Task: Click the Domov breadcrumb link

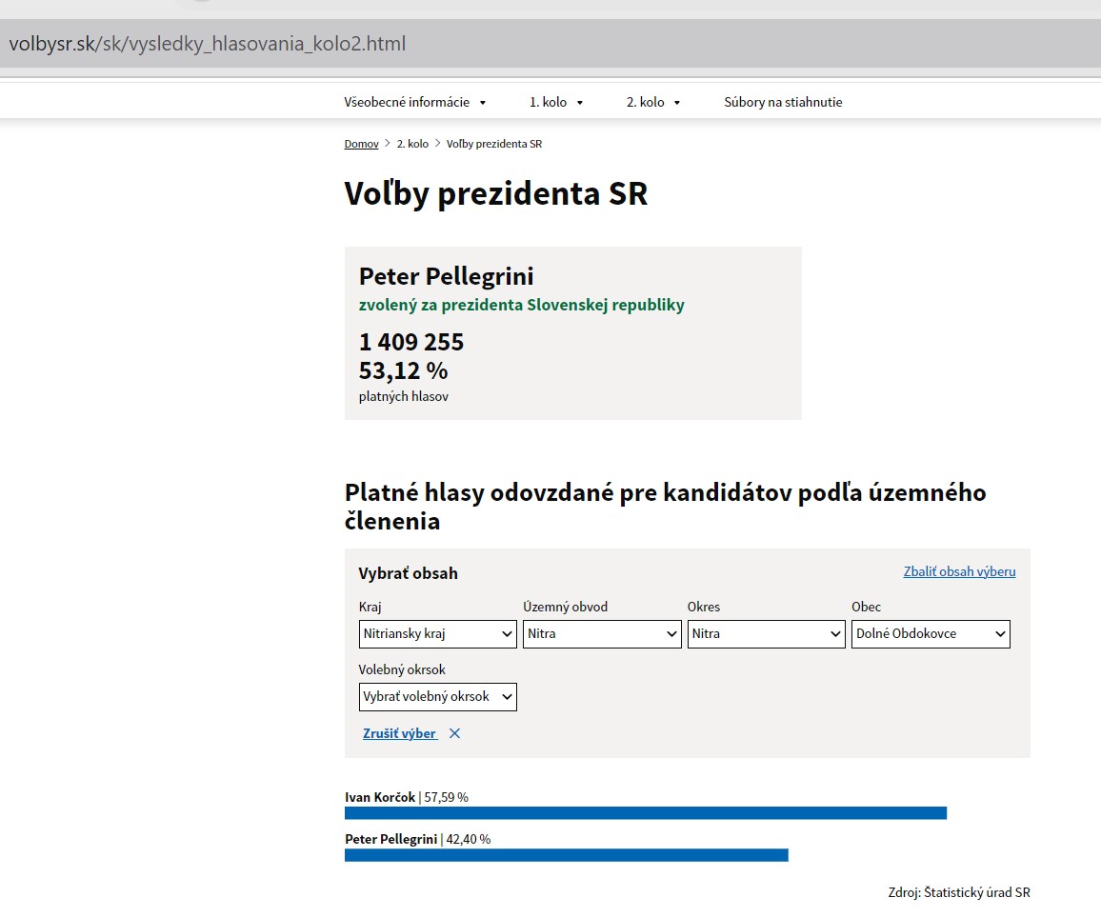Action: tap(361, 144)
